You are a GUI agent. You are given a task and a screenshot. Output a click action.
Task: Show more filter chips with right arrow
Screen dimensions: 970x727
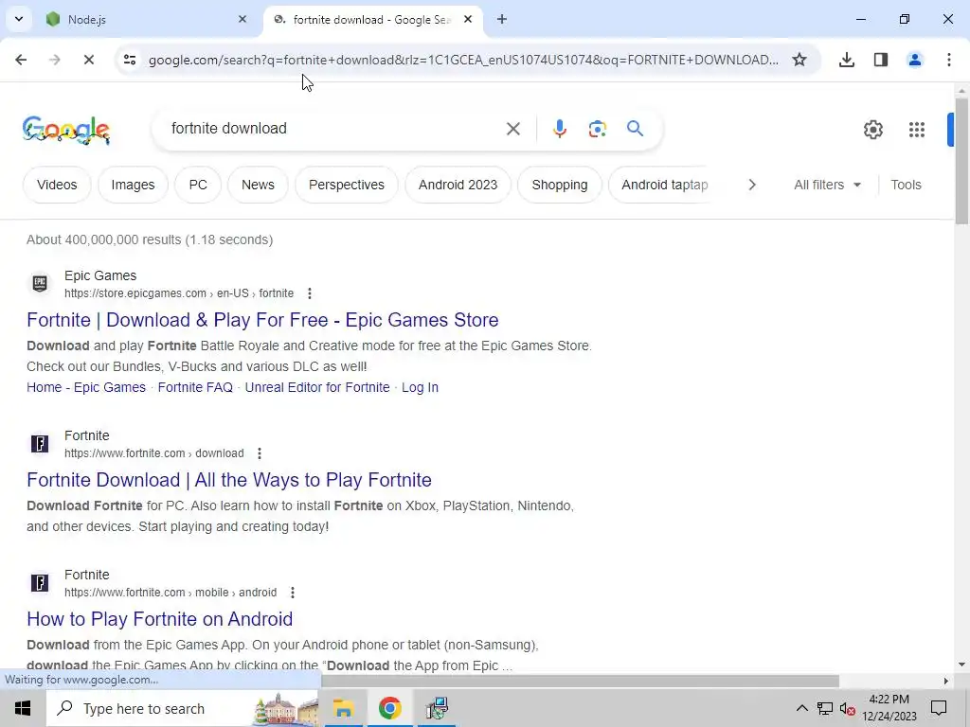click(x=751, y=185)
